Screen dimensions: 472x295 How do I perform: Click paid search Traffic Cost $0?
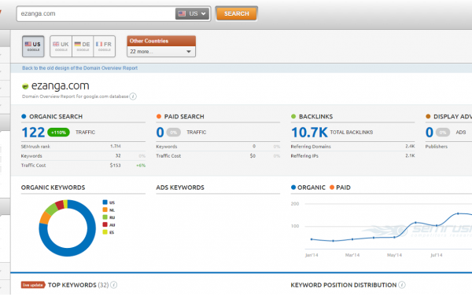tap(253, 156)
